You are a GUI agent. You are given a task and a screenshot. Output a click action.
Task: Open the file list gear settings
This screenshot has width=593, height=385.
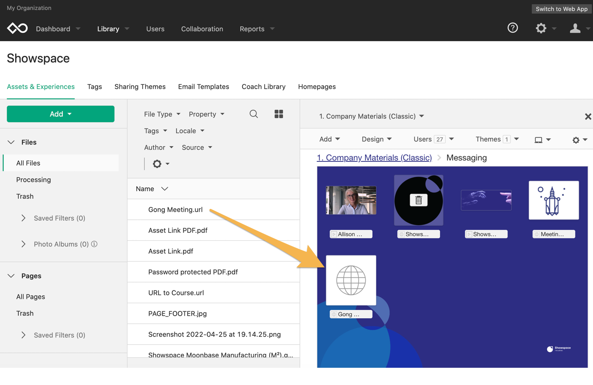pyautogui.click(x=157, y=163)
